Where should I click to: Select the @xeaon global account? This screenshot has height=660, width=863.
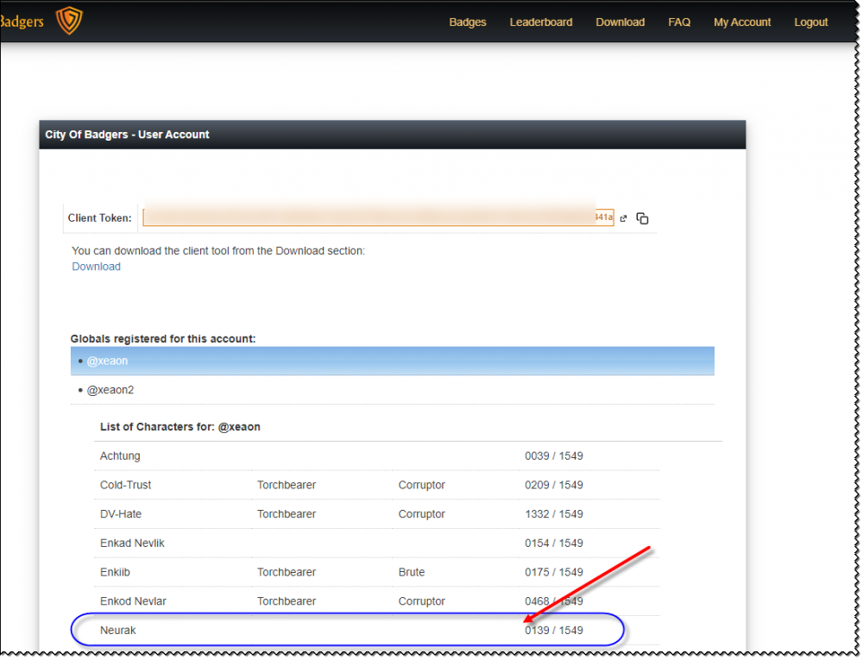click(108, 361)
